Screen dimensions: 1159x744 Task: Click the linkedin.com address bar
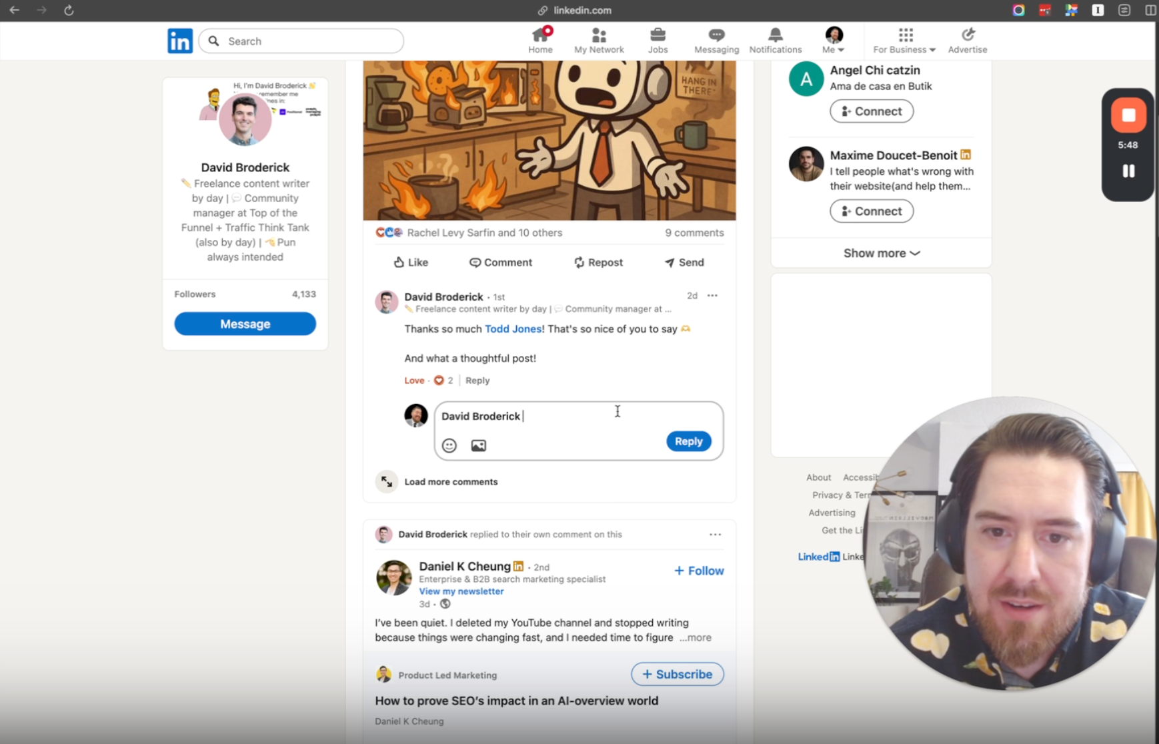[582, 10]
